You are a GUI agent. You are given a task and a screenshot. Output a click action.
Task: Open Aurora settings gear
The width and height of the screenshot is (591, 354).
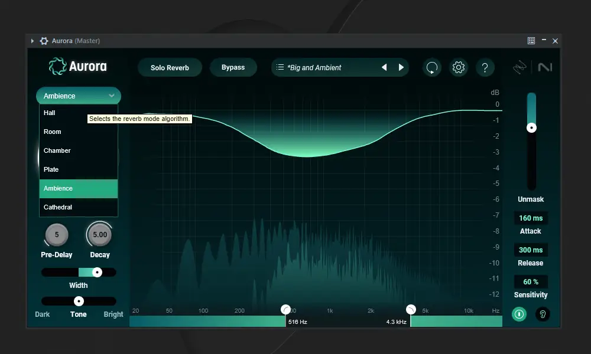(x=459, y=68)
